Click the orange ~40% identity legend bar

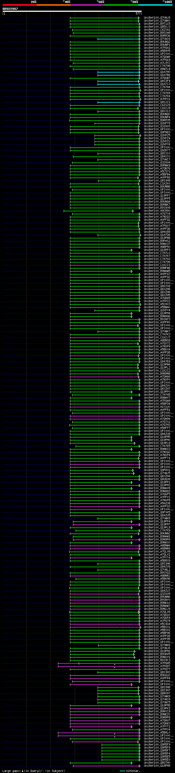coord(54,5)
